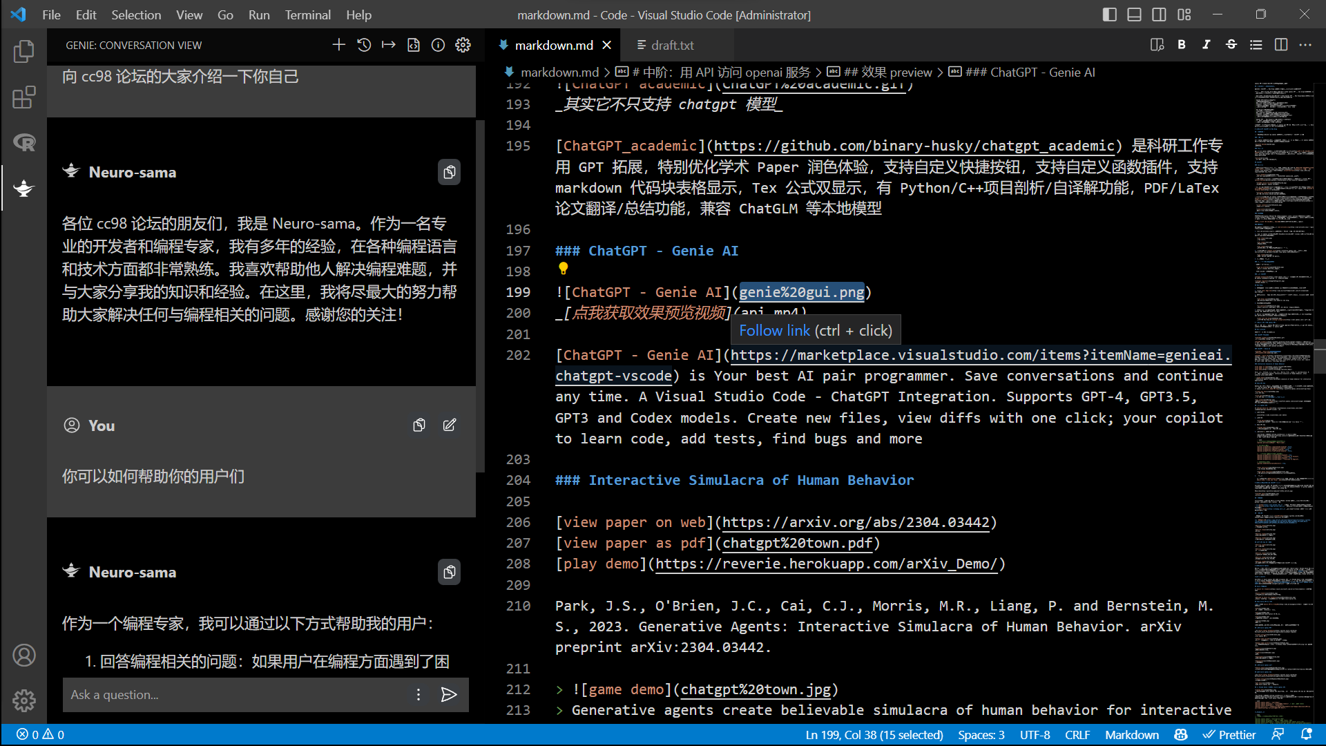Open the R extension sidebar icon

[23, 142]
